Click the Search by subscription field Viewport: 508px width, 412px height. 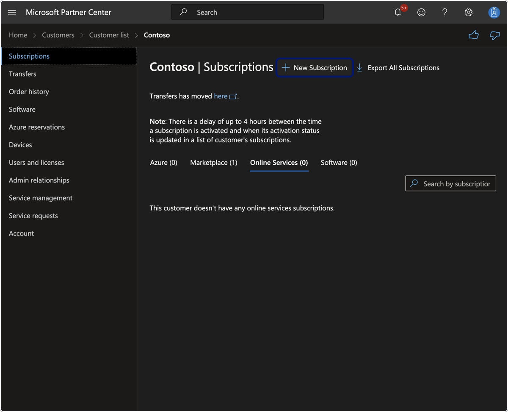(450, 184)
